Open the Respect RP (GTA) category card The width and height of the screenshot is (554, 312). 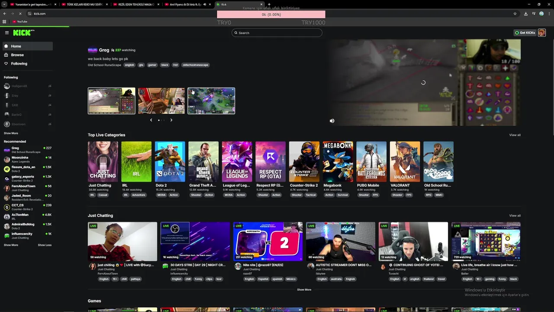point(271,162)
